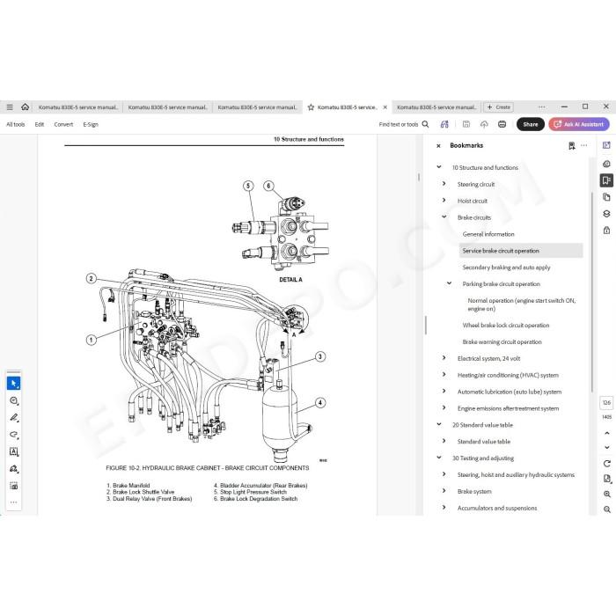Image resolution: width=616 pixels, height=616 pixels.
Task: Open Ask AI Assistant
Action: (x=579, y=124)
